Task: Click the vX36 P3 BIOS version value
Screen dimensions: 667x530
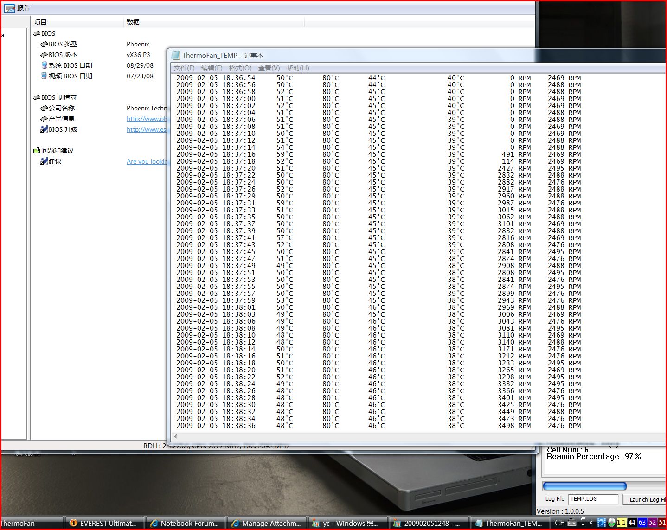Action: (x=138, y=55)
